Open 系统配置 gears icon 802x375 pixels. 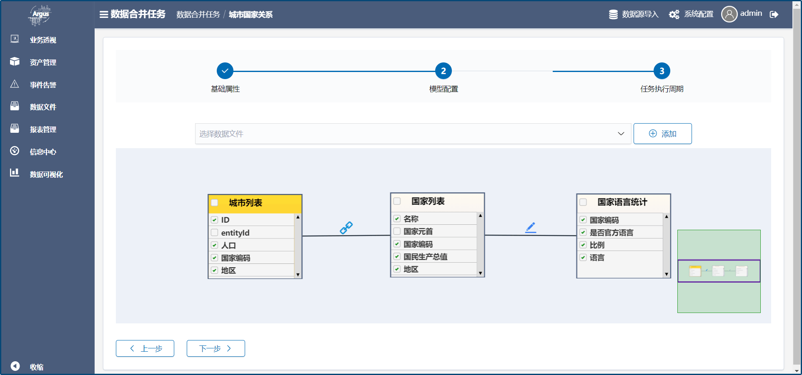[x=674, y=15]
